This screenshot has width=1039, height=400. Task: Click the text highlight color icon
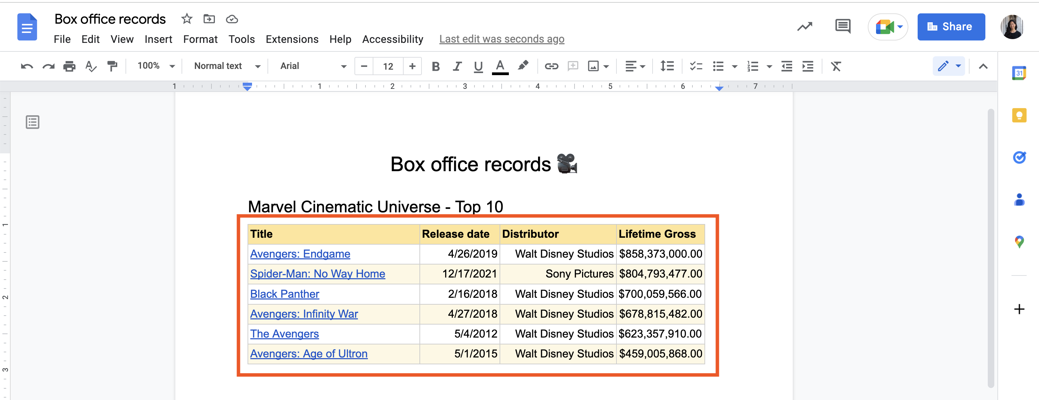click(522, 66)
